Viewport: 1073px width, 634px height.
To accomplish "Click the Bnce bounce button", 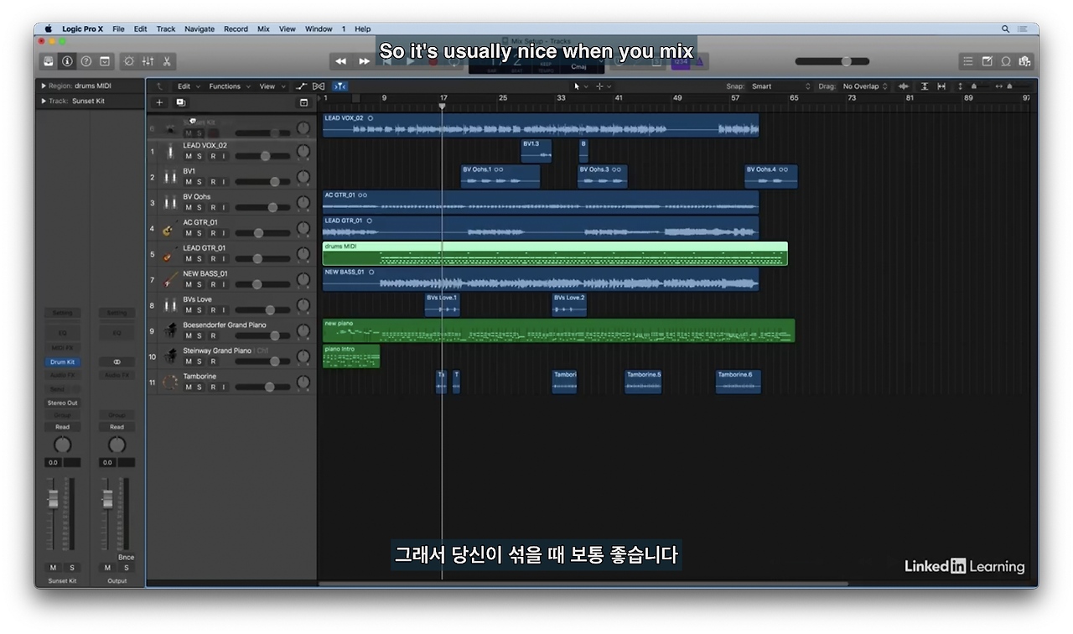I will pos(126,557).
